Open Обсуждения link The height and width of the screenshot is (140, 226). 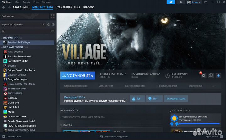pyautogui.click(x=196, y=86)
